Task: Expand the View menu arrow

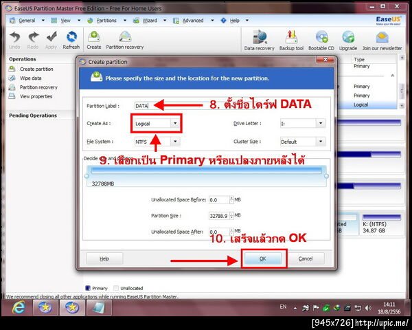Action: click(79, 20)
